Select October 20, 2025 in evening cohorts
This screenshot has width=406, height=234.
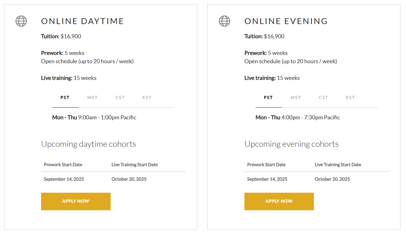(332, 179)
